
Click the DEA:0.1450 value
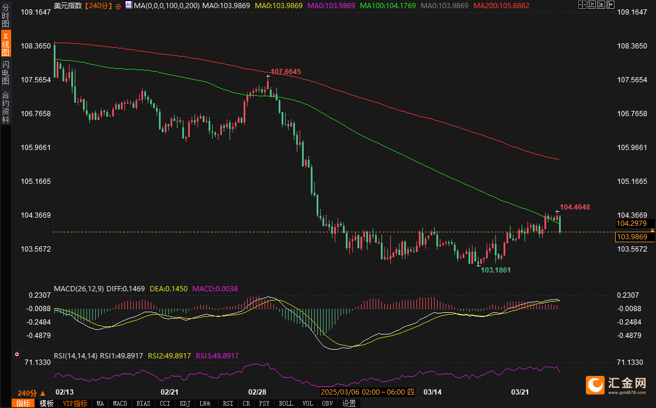(169, 289)
